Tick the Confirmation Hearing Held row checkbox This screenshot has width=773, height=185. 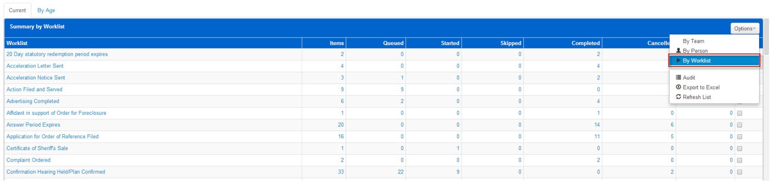click(740, 172)
